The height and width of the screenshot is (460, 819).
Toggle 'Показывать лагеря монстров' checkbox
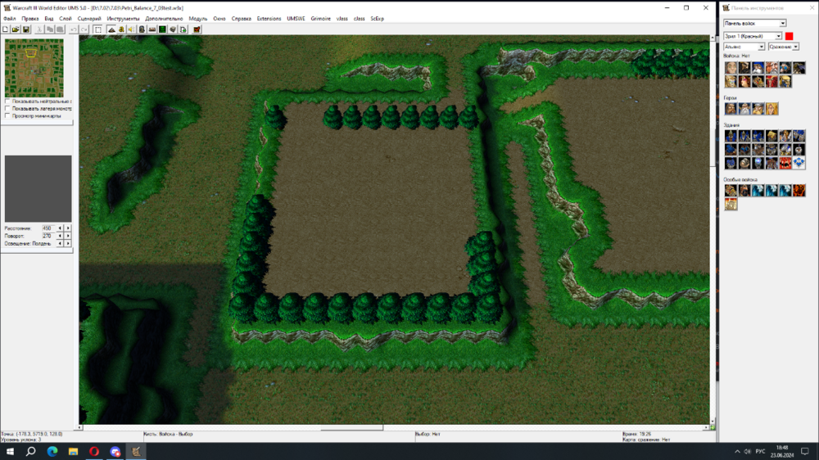pyautogui.click(x=7, y=109)
